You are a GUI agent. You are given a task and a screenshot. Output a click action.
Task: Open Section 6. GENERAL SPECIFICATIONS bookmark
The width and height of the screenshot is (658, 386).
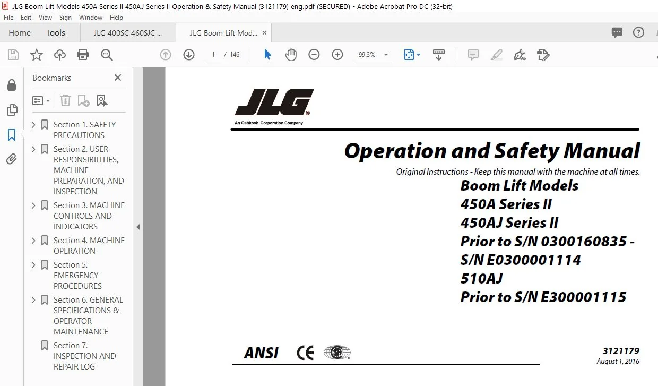pos(88,316)
